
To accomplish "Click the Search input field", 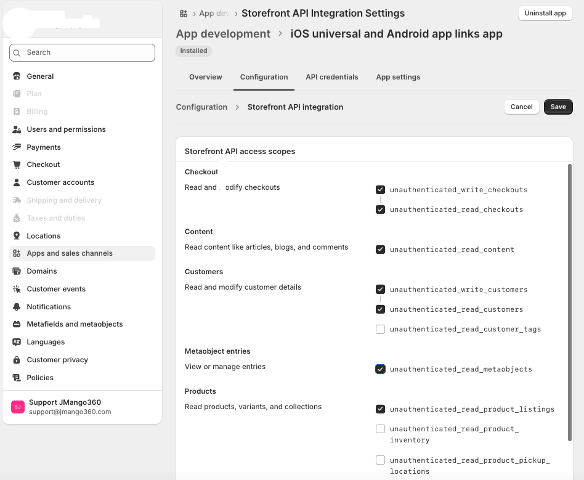I will 82,52.
